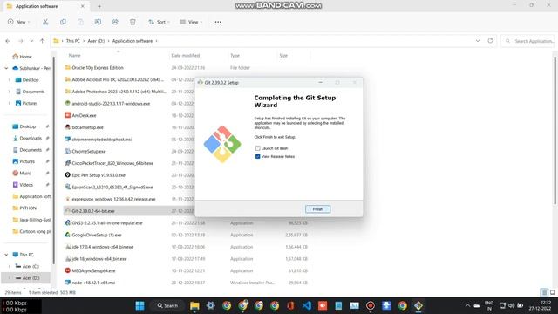Click the Delete trash icon in toolbar
Image resolution: width=558 pixels, height=314 pixels.
pos(133,22)
